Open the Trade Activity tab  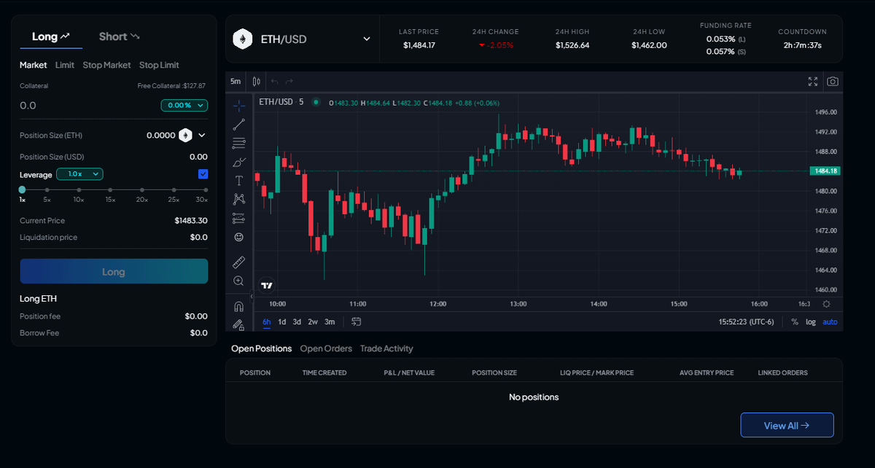[x=386, y=348]
